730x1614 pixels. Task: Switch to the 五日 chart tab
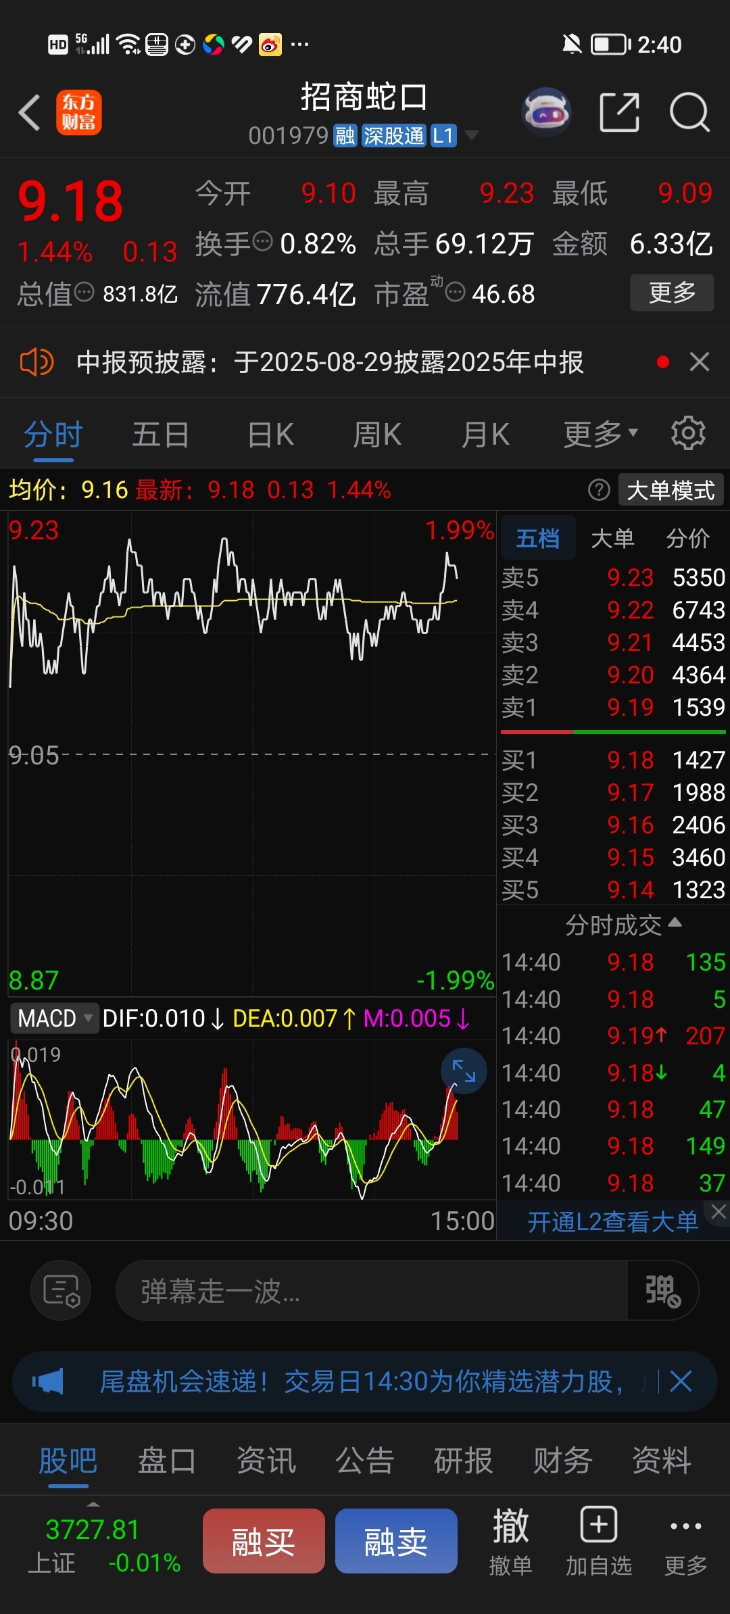[x=161, y=434]
